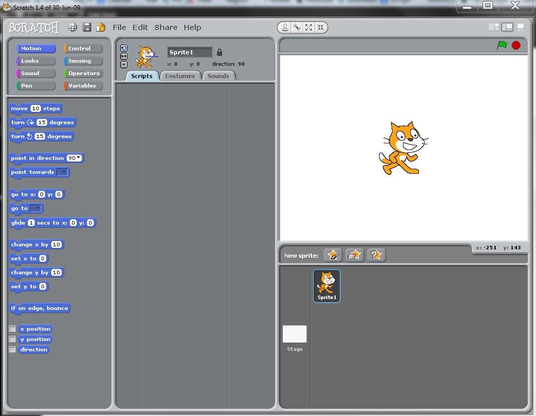The height and width of the screenshot is (416, 536).
Task: Select the duplicate stamp tool
Action: [x=285, y=27]
